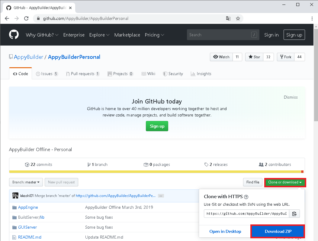The image size is (318, 241).
Task: Click kkashi01 avatar thumbnail
Action: coord(15,195)
